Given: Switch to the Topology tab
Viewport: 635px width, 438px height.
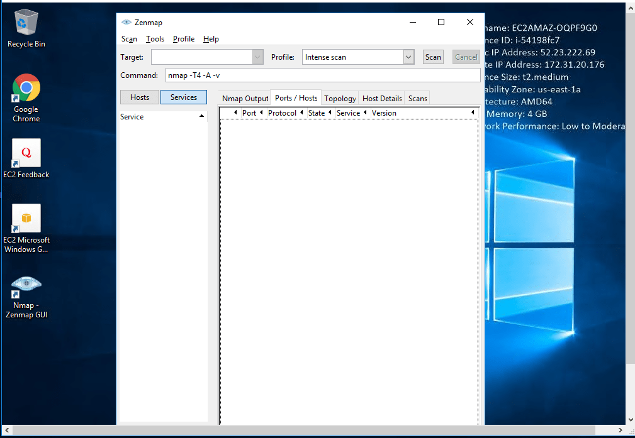Looking at the screenshot, I should pyautogui.click(x=340, y=99).
